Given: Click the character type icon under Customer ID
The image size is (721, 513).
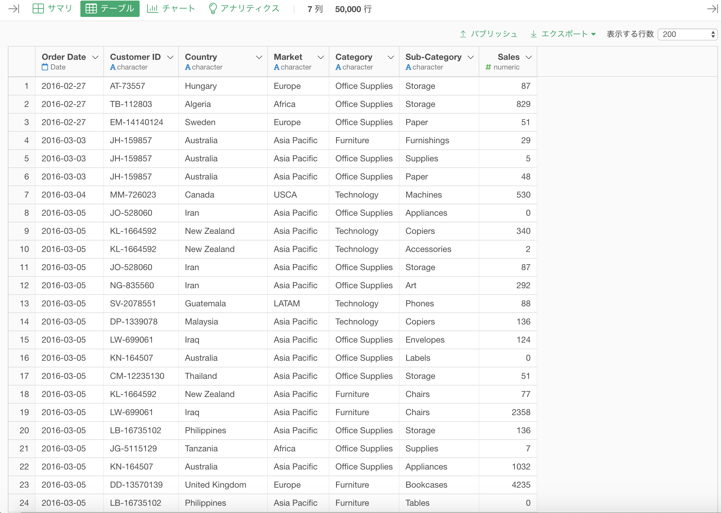Looking at the screenshot, I should tap(113, 67).
